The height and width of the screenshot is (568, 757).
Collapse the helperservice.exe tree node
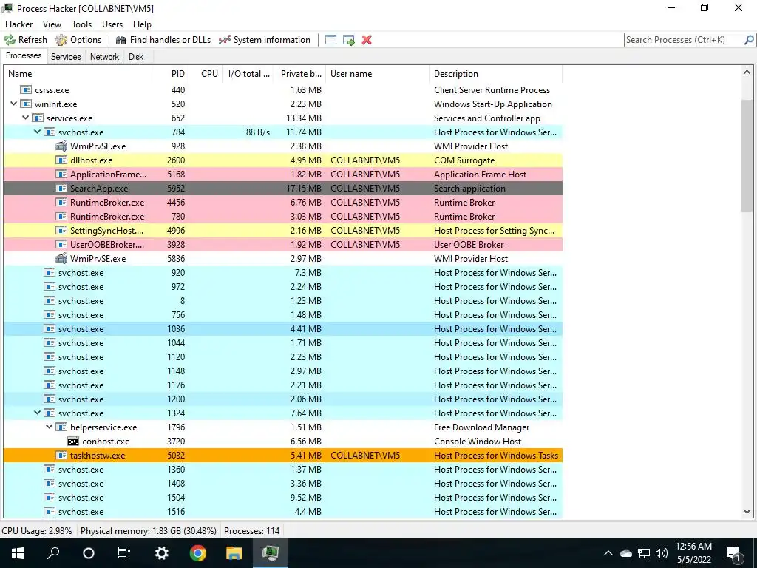pos(50,427)
